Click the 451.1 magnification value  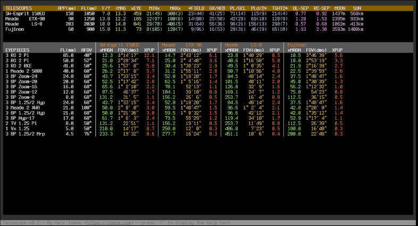231,134
